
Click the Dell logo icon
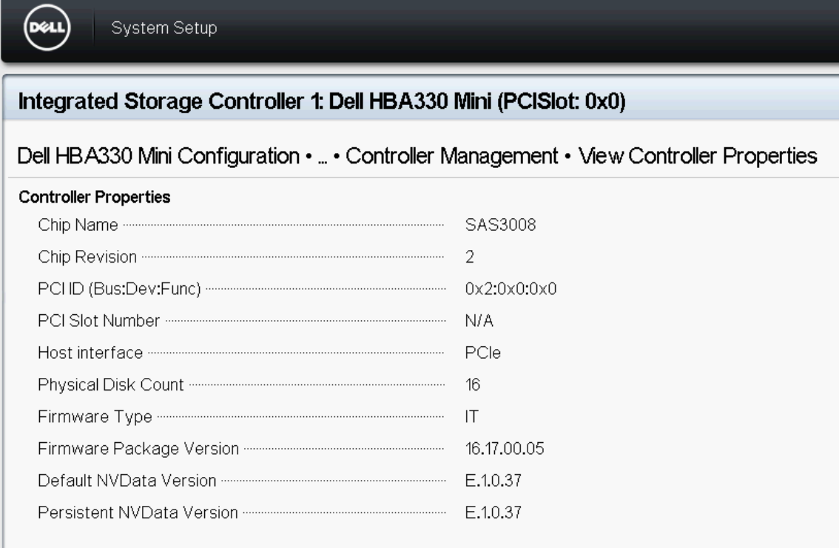[47, 27]
